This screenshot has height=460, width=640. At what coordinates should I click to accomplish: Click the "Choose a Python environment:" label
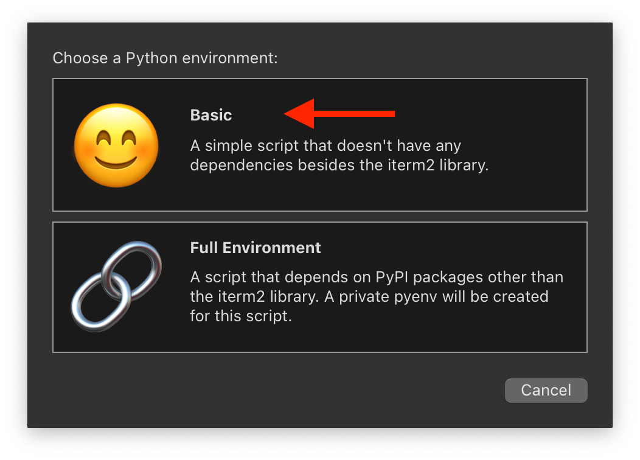click(x=165, y=58)
